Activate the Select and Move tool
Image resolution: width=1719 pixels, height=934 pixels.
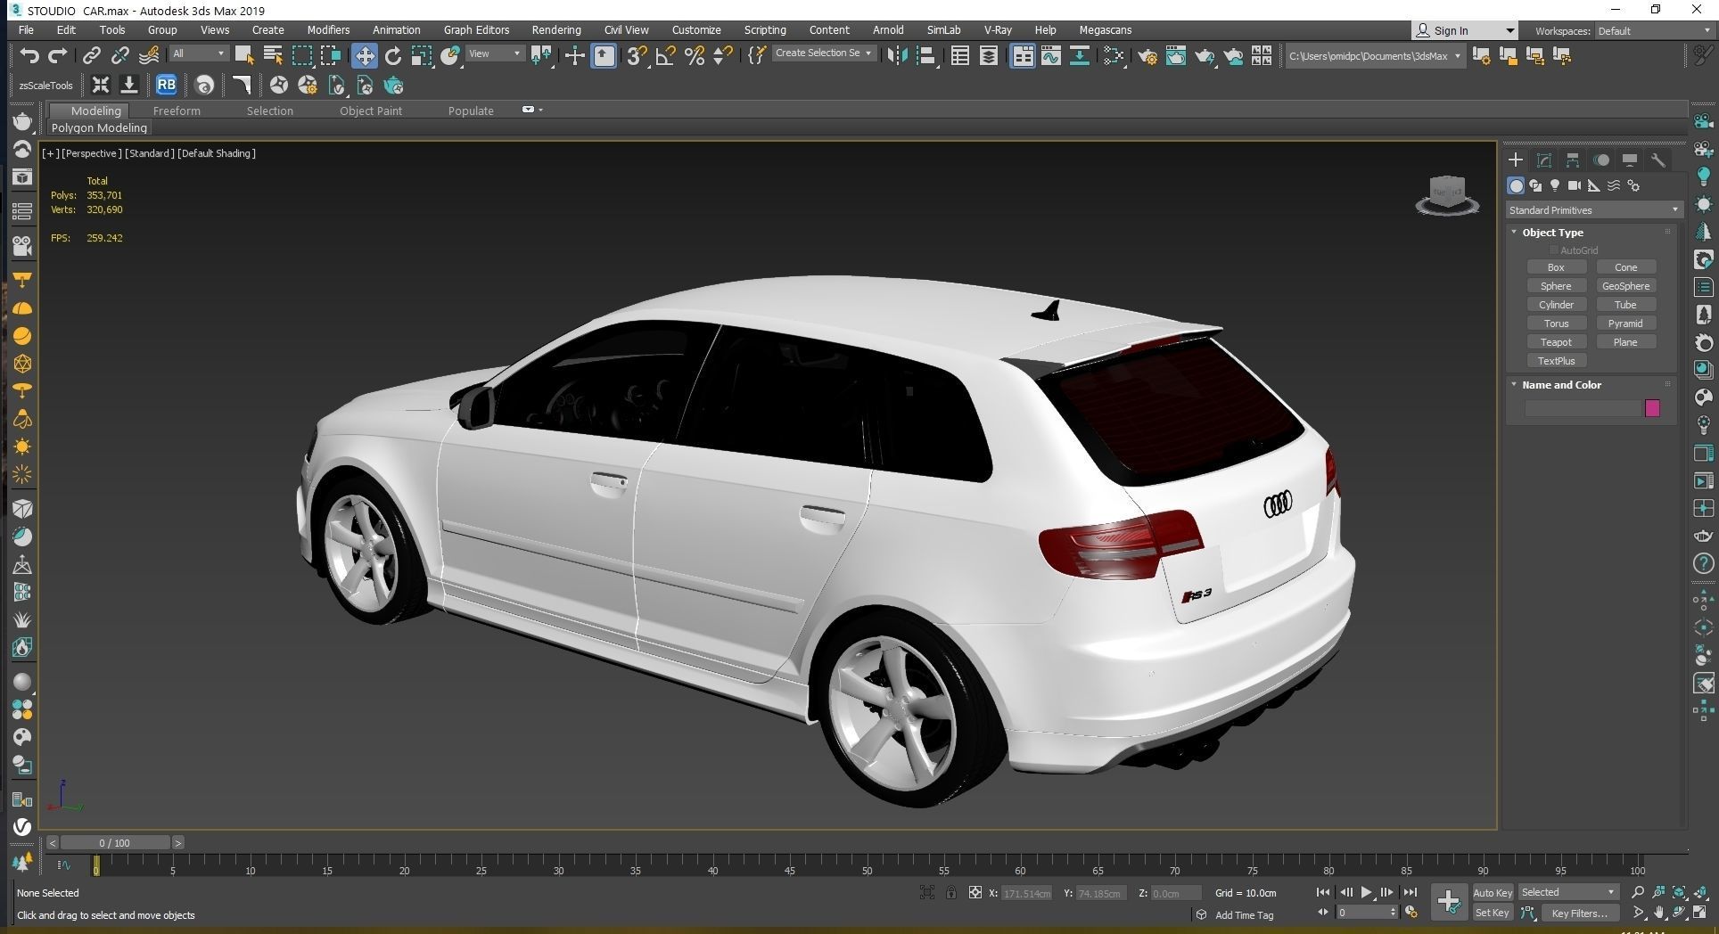coord(364,56)
